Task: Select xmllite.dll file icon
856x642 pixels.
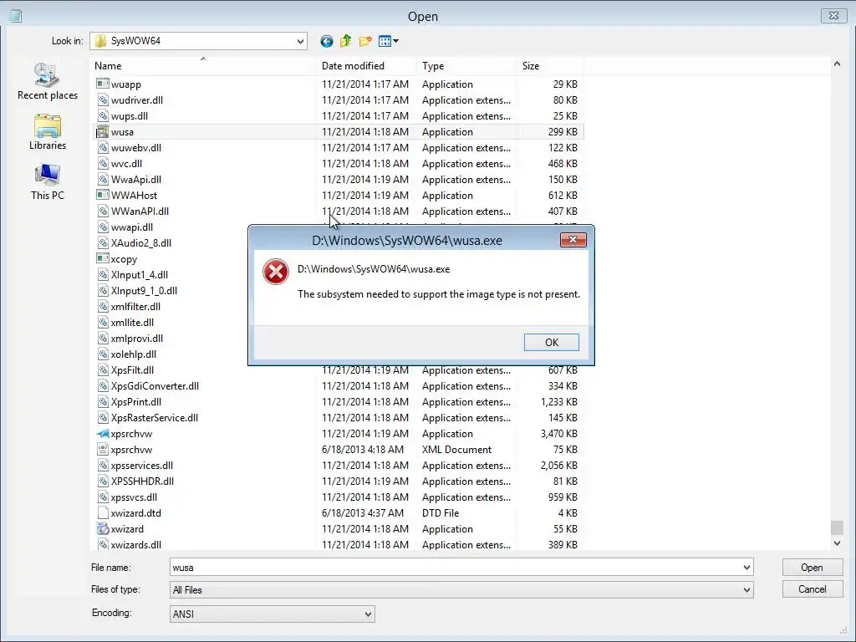Action: tap(102, 322)
